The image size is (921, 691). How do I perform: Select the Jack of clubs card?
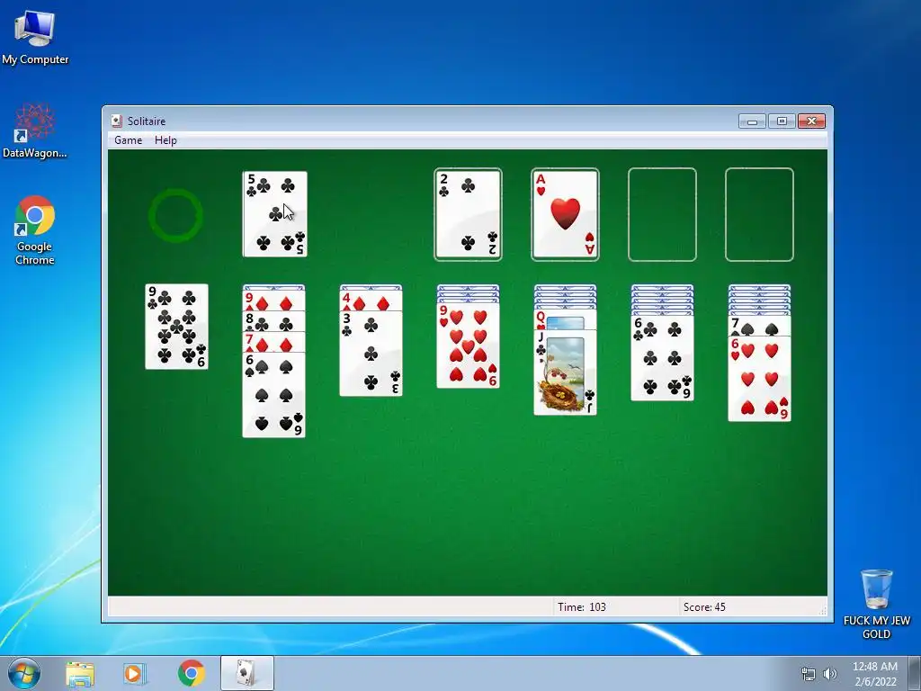point(565,372)
